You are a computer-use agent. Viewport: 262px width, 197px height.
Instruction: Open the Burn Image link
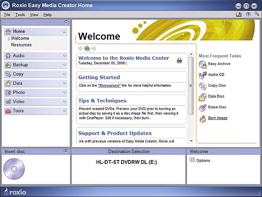click(x=218, y=118)
